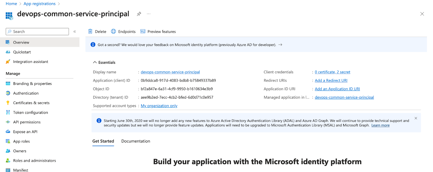
Task: Click Add a Redirect URI link
Action: click(x=331, y=80)
